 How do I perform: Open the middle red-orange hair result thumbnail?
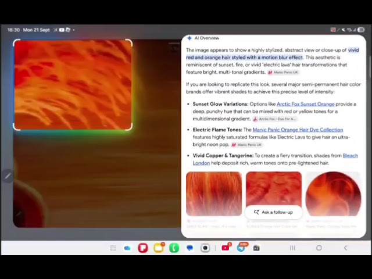pyautogui.click(x=274, y=189)
